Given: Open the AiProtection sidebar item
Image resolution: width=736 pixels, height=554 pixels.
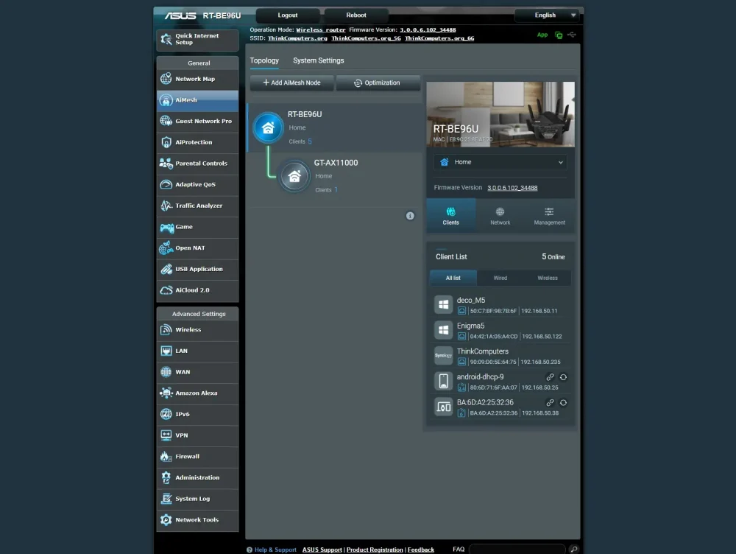Looking at the screenshot, I should pos(197,142).
